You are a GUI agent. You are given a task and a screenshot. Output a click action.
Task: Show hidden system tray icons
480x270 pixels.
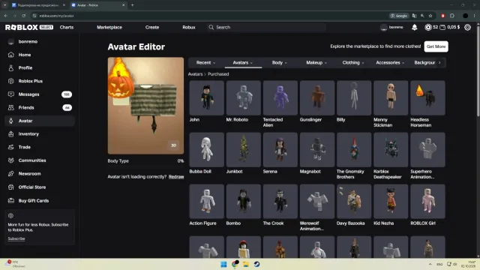tap(430, 264)
